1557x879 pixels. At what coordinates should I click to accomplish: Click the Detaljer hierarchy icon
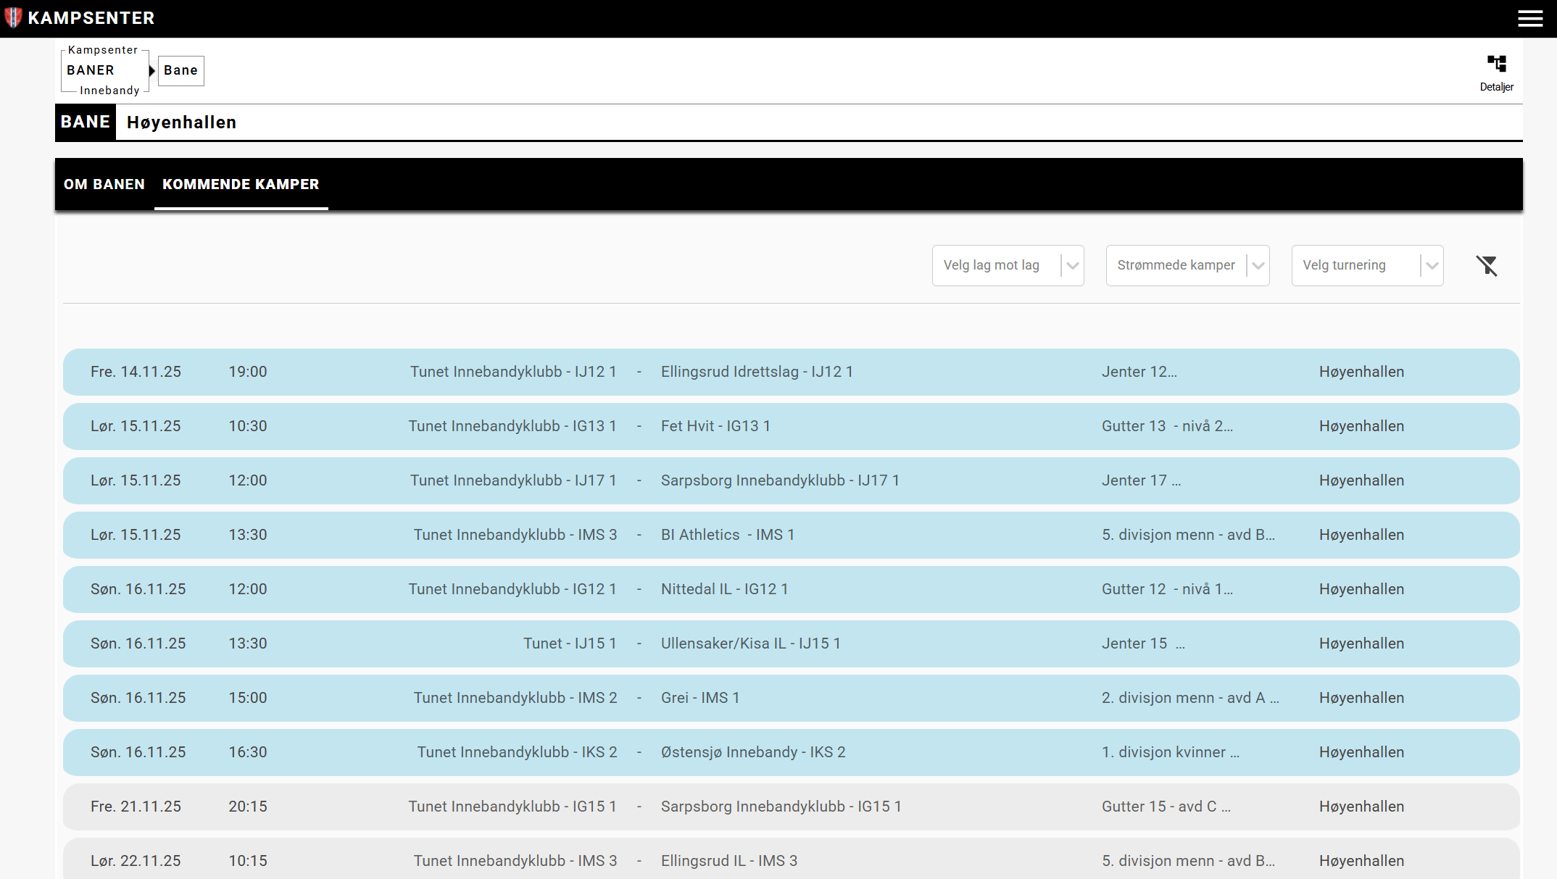coord(1496,64)
